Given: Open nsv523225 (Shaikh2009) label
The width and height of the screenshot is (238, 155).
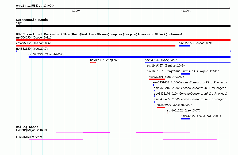Looking at the screenshot, I should click(46, 54).
